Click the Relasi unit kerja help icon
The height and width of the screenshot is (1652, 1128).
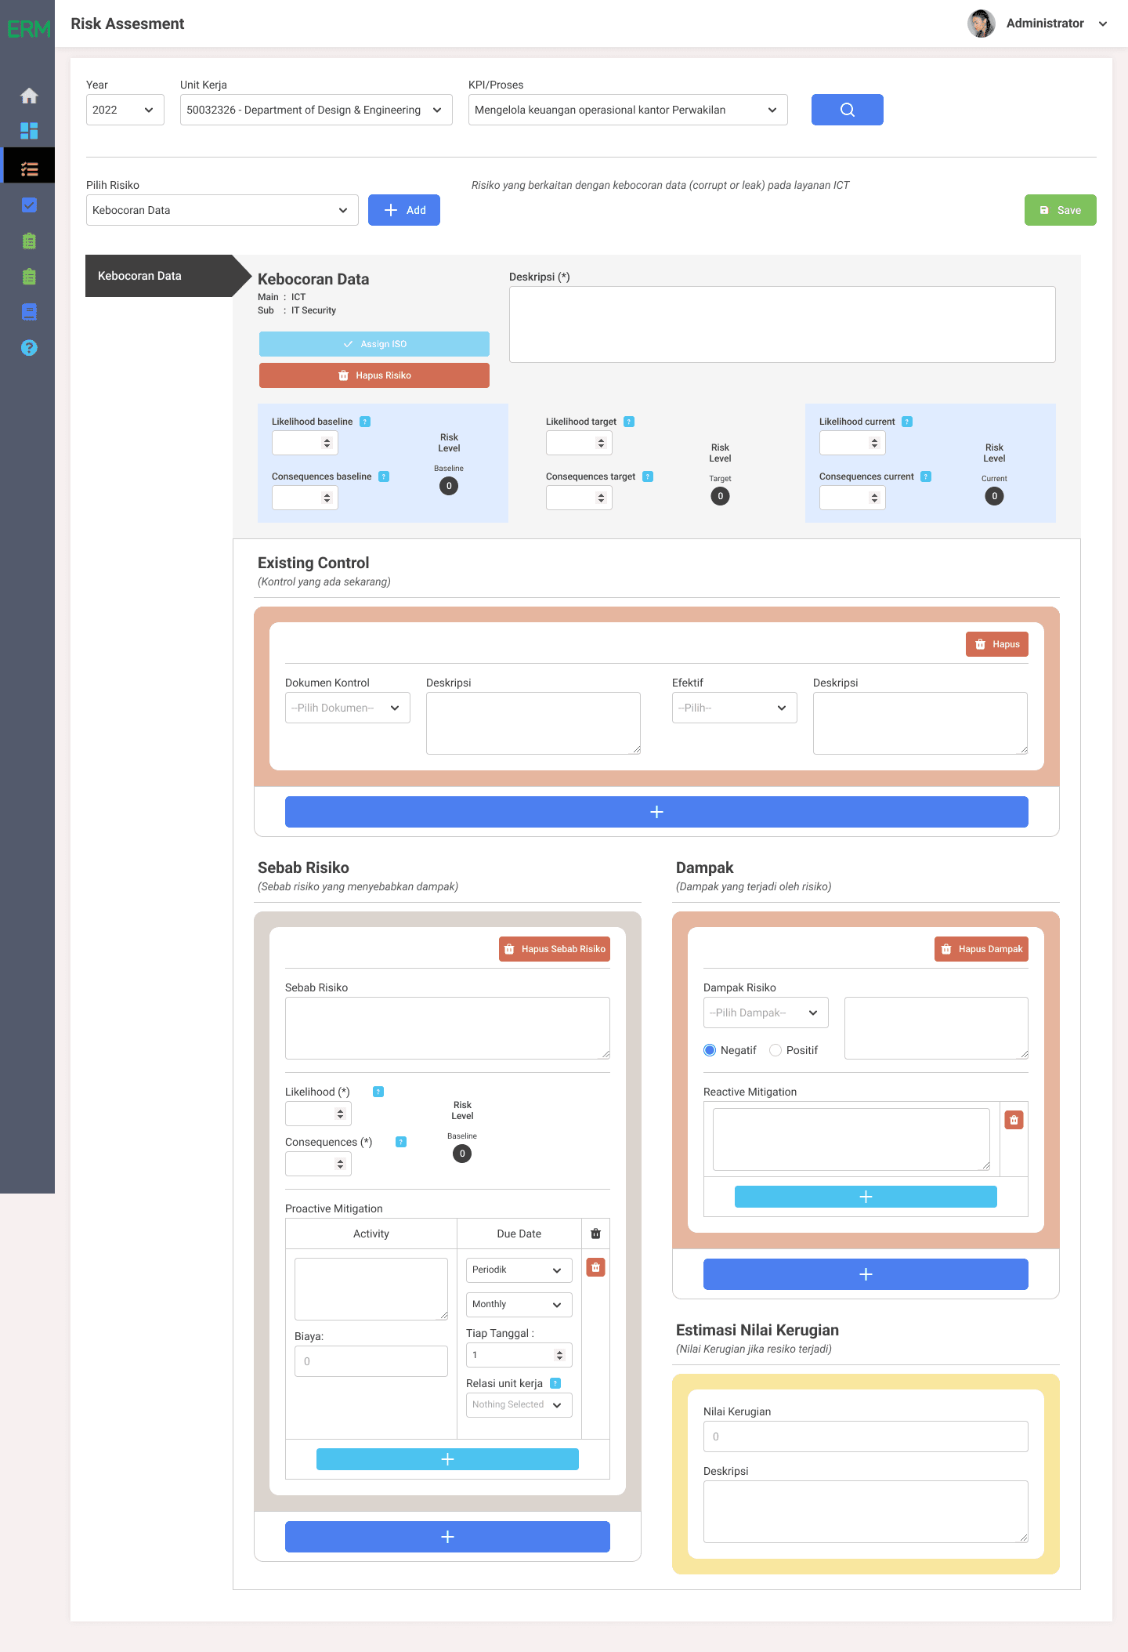click(555, 1383)
